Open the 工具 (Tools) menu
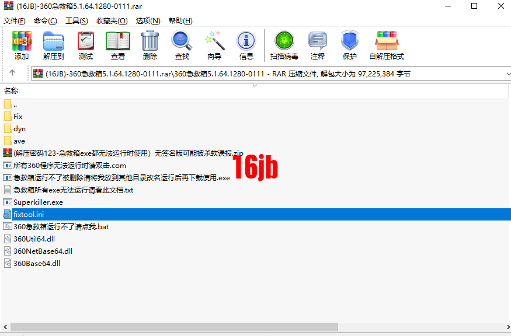 click(77, 20)
